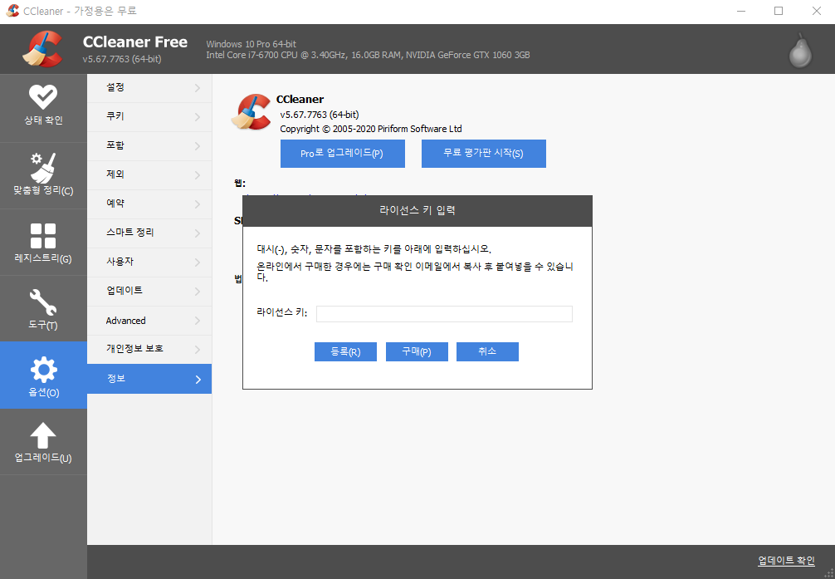Click the 웹: label in info panel
Image resolution: width=835 pixels, height=579 pixels.
[x=240, y=184]
